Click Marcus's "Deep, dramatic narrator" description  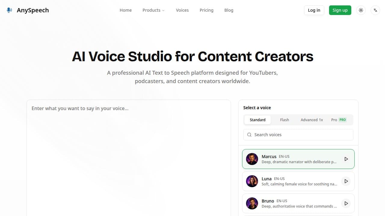click(x=299, y=162)
